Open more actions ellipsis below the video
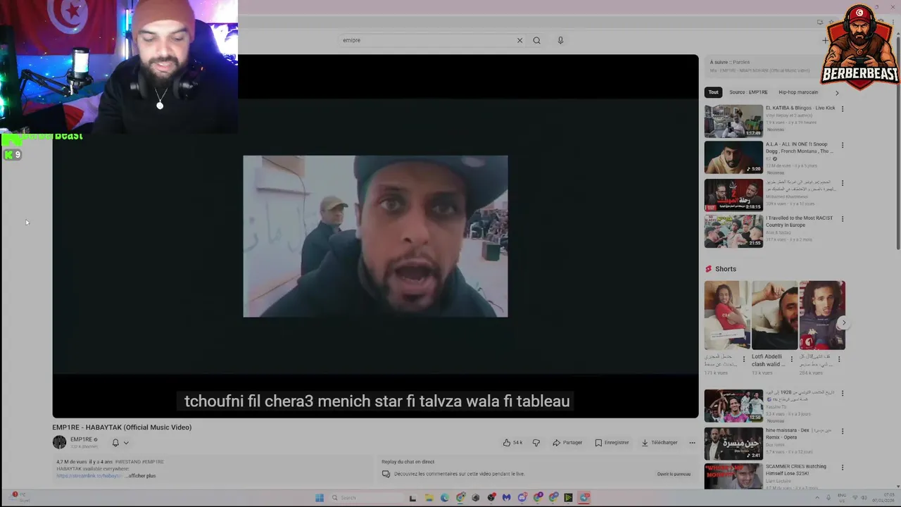This screenshot has height=507, width=901. [692, 443]
